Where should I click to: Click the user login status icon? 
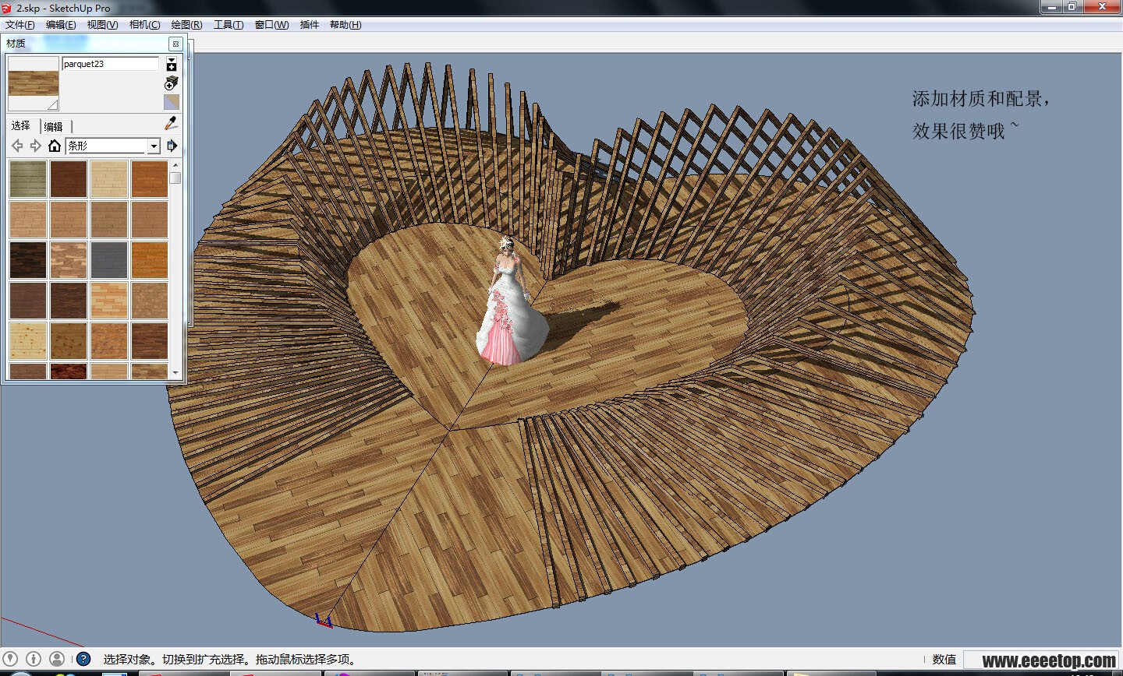click(x=57, y=659)
